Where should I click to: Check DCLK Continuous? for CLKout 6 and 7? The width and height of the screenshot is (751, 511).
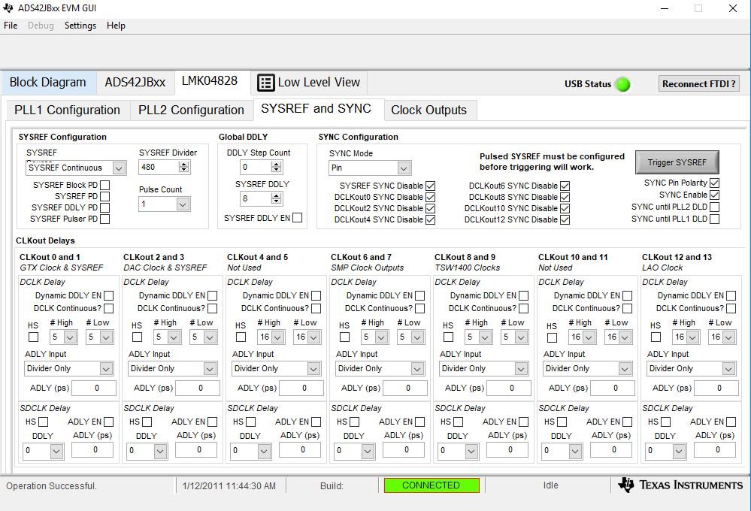click(419, 308)
